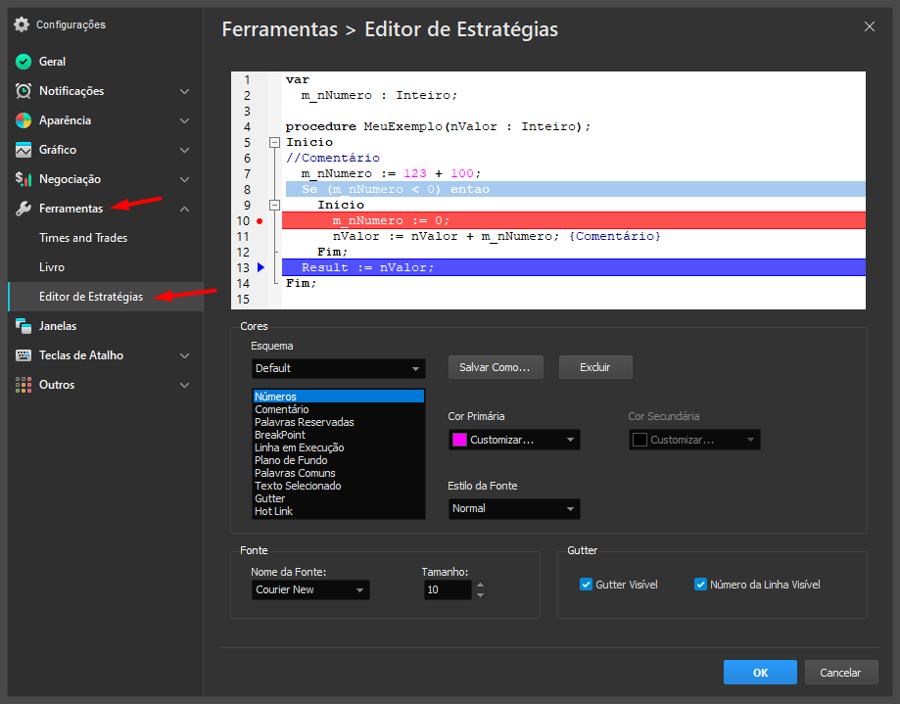
Task: Collapse code block at line 5
Action: 274,143
